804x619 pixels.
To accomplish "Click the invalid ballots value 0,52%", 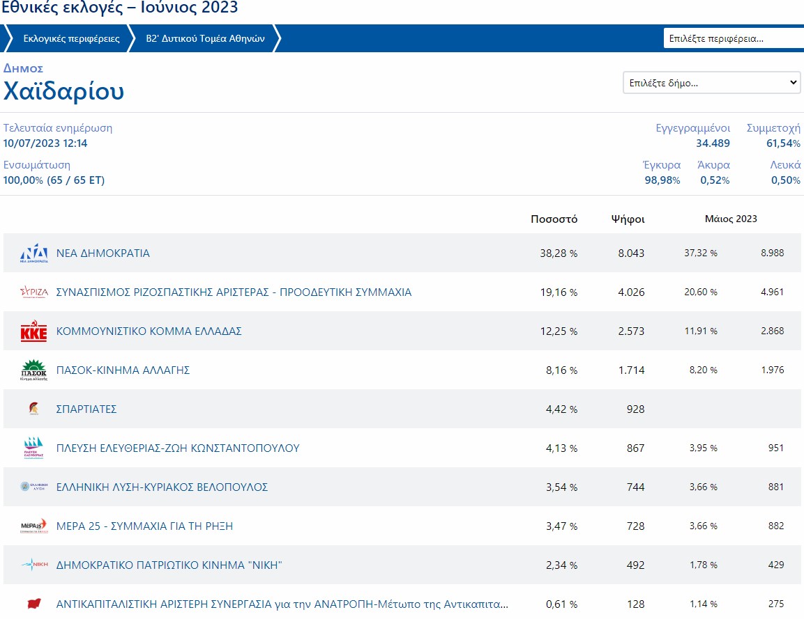I will [x=715, y=180].
